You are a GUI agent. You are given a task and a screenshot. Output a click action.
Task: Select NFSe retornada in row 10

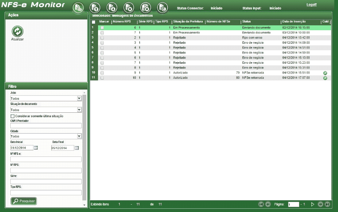click(253, 73)
